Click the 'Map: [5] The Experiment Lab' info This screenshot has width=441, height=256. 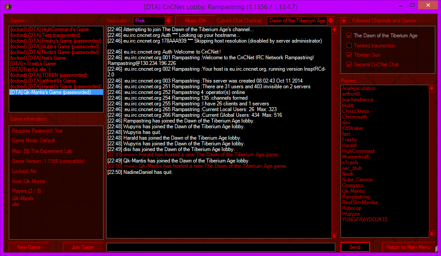pyautogui.click(x=42, y=151)
